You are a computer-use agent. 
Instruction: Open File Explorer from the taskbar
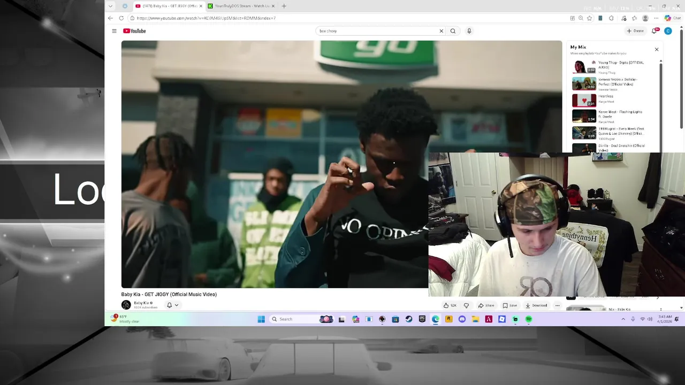475,319
